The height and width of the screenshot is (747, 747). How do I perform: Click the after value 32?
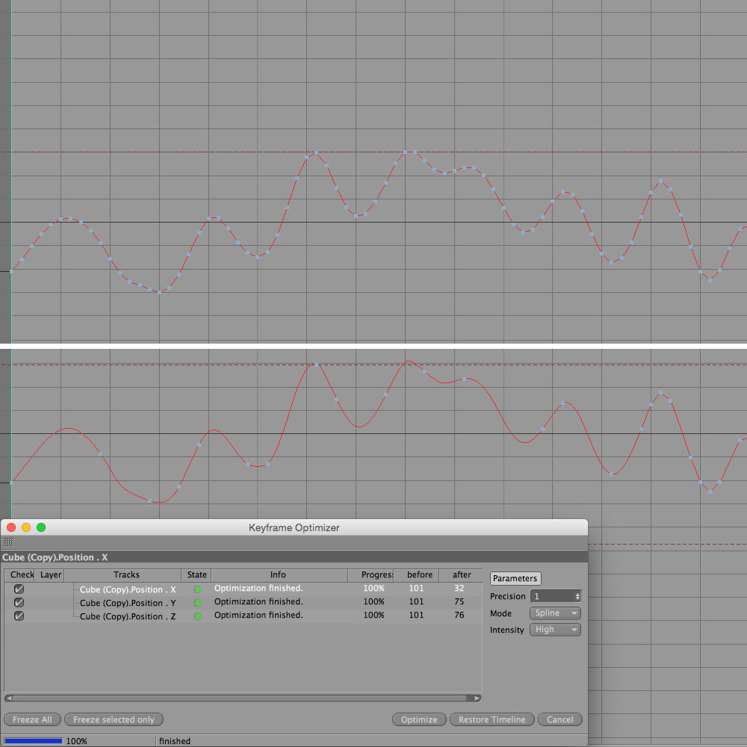click(x=459, y=589)
